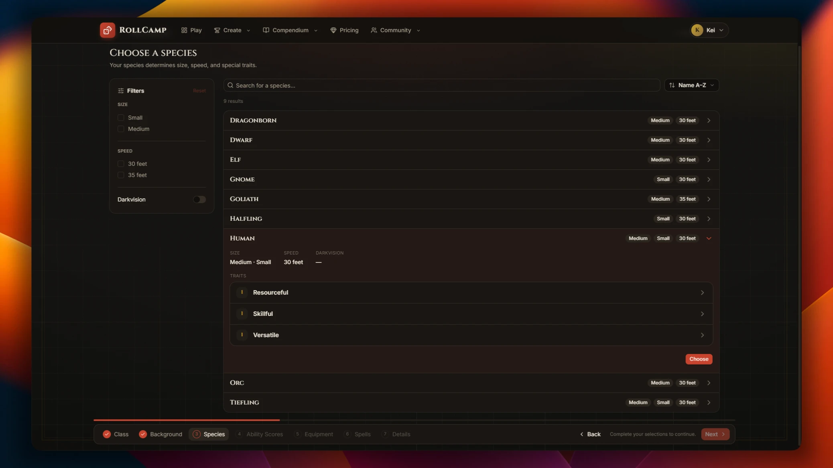Click the Filters sliders icon
The image size is (833, 468).
(121, 91)
